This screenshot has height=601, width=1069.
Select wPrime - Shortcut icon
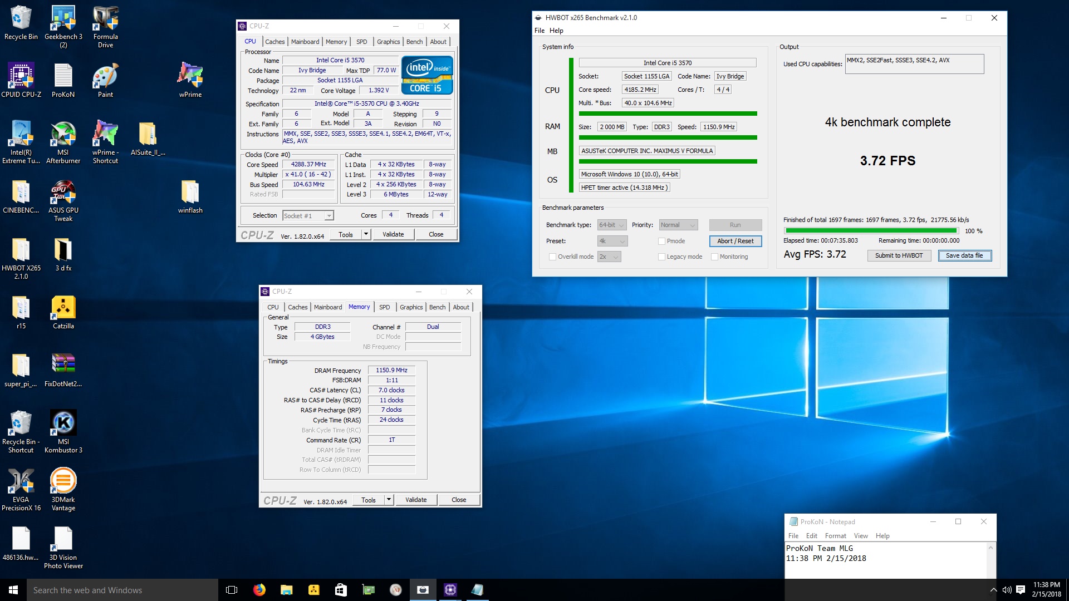(x=106, y=142)
